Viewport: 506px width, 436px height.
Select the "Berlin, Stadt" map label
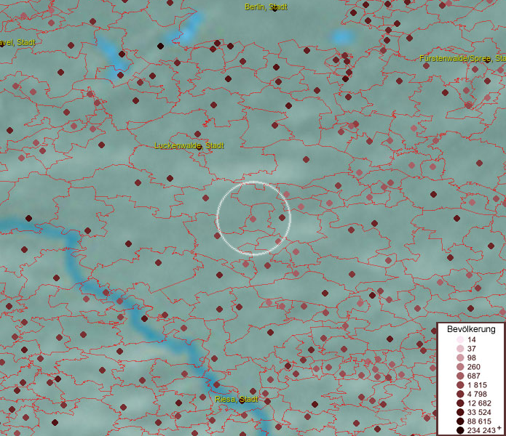pos(266,7)
